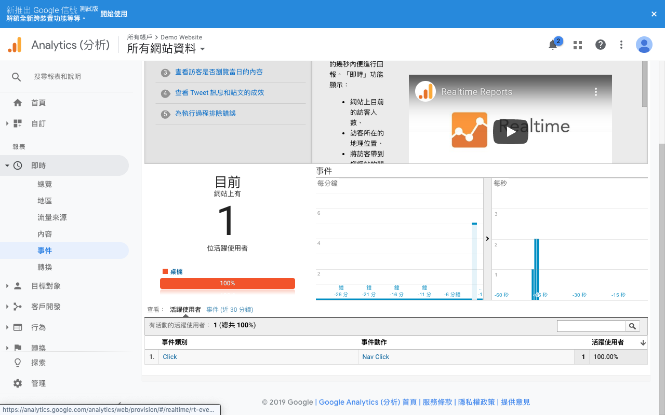Switch to 事件 (近 30 分鐘) tab
The height and width of the screenshot is (415, 665).
point(230,310)
